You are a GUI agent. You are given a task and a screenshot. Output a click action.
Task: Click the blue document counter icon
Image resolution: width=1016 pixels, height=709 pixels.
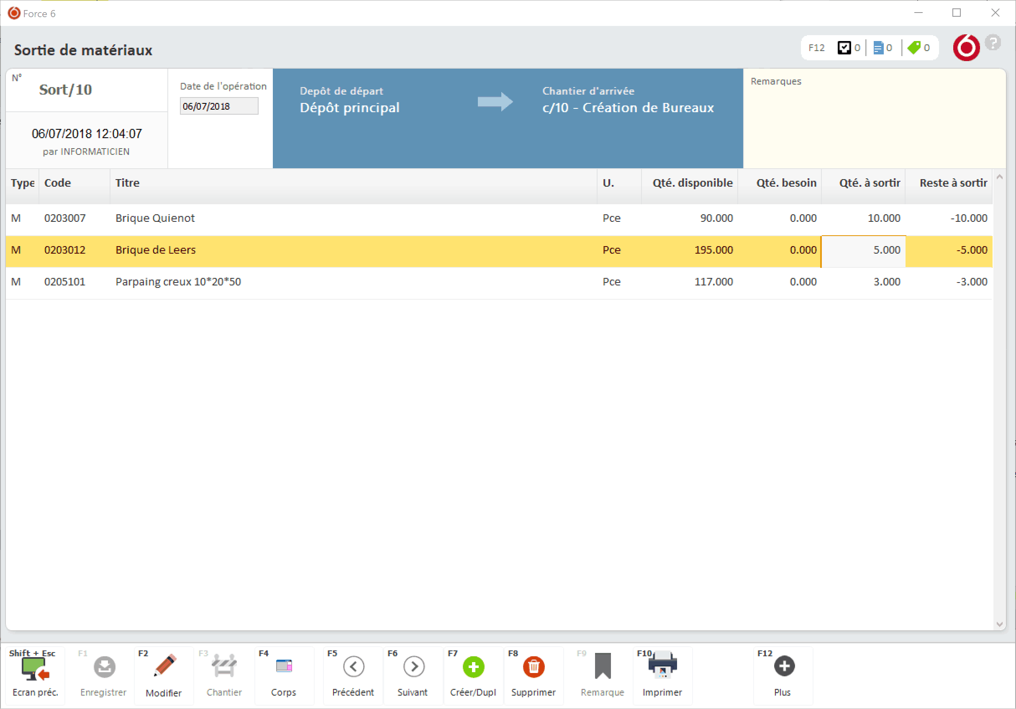tap(878, 48)
